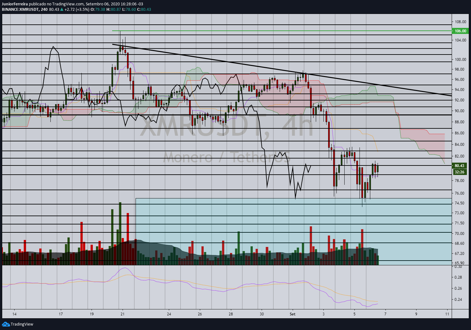Click the light blue support zone rectangle
This screenshot has width=471, height=330.
pyautogui.click(x=293, y=231)
